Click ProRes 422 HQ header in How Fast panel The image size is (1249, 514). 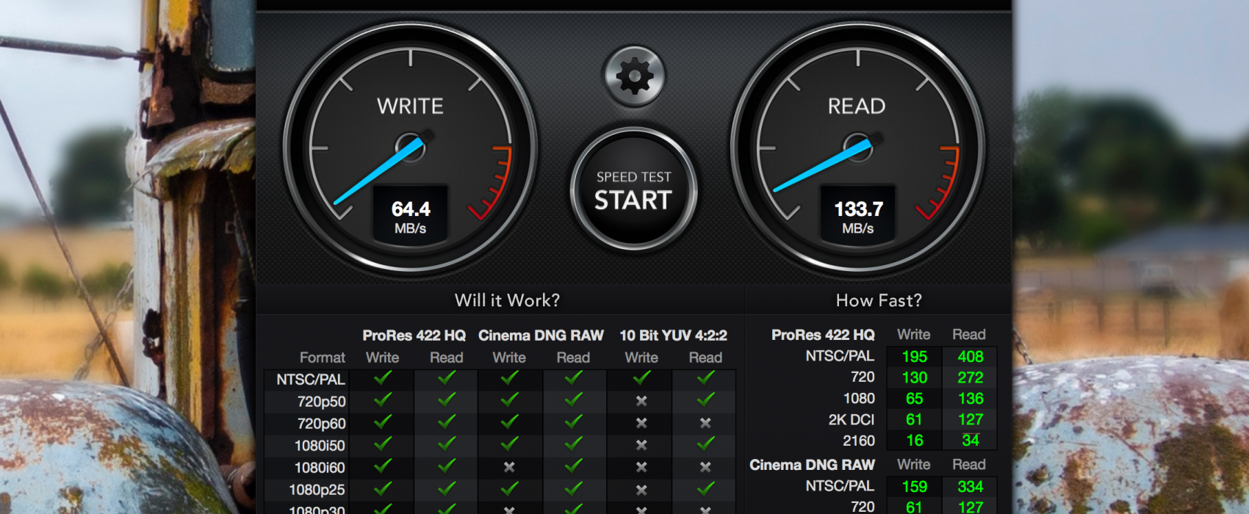click(823, 335)
